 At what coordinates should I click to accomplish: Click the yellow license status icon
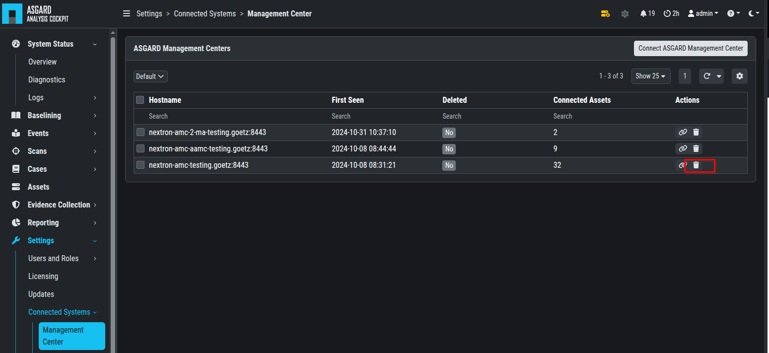pos(605,14)
